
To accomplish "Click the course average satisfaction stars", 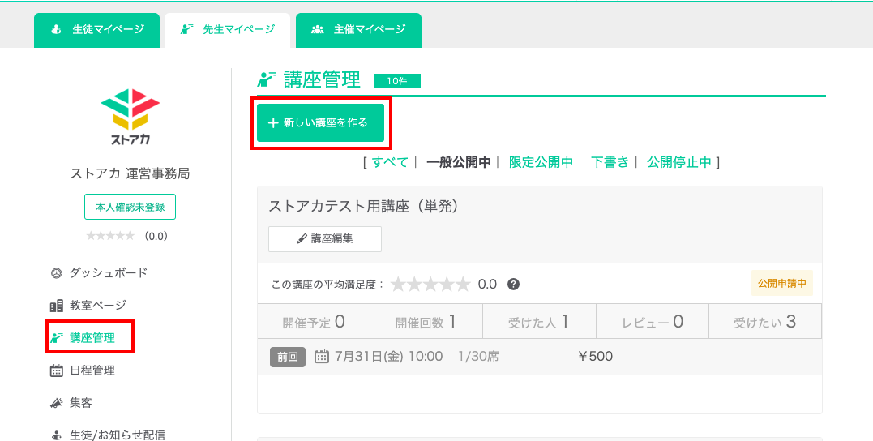I will pos(430,285).
